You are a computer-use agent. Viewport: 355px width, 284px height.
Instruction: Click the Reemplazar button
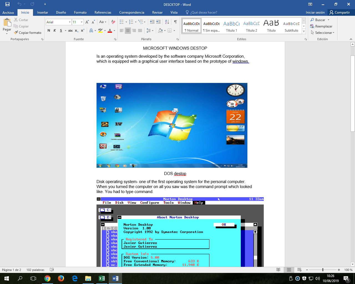click(321, 26)
